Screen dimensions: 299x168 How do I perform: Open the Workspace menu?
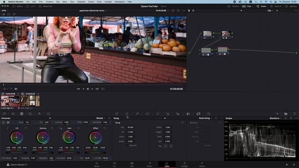(x=120, y=2)
